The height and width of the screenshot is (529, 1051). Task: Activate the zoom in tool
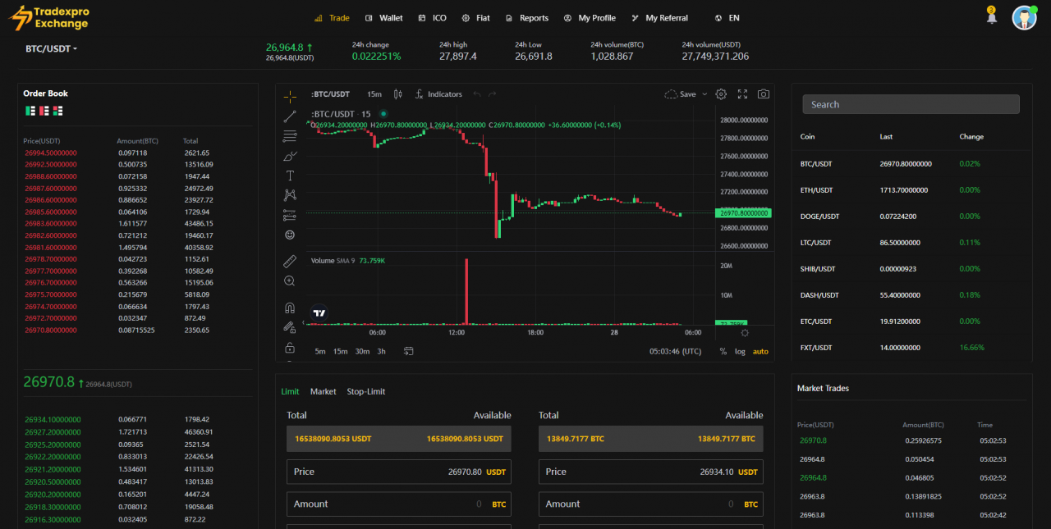(290, 280)
